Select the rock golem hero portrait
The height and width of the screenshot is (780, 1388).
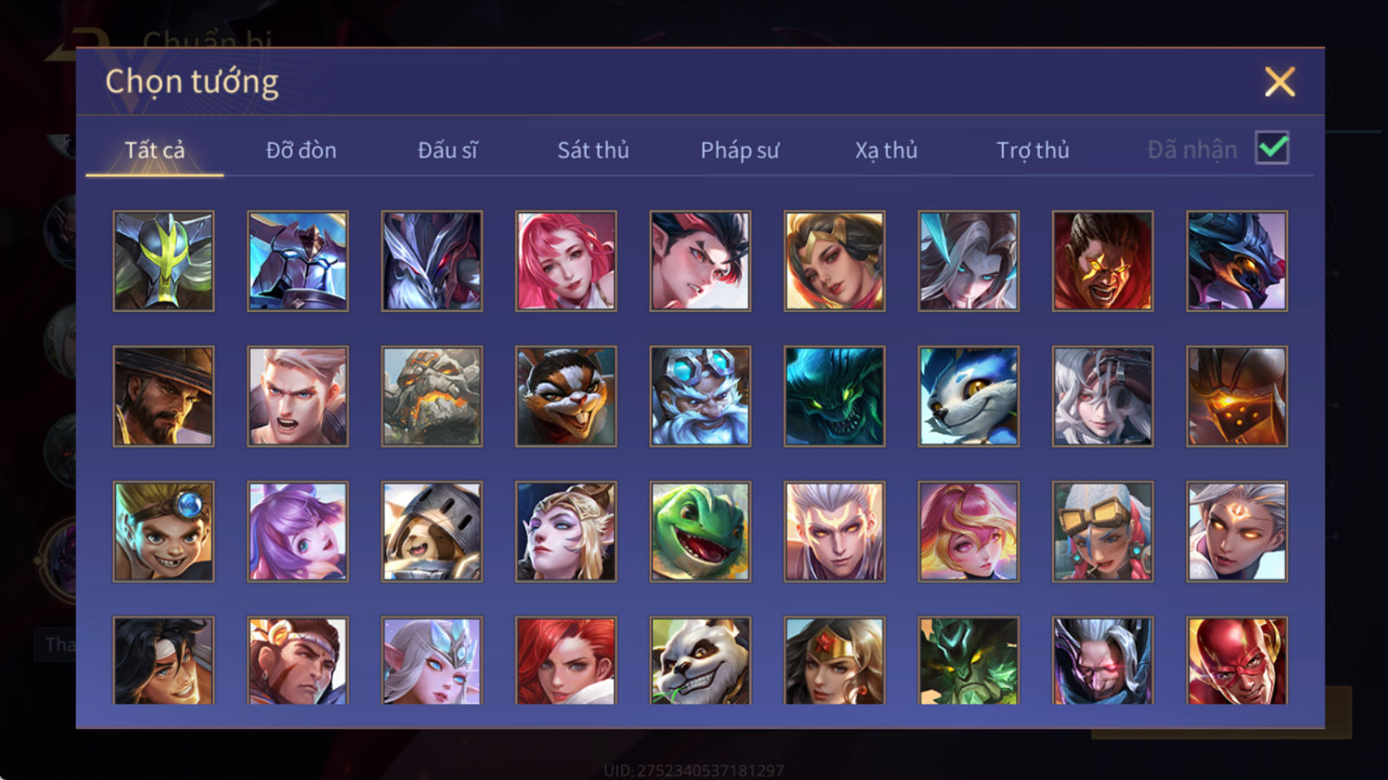pos(432,396)
